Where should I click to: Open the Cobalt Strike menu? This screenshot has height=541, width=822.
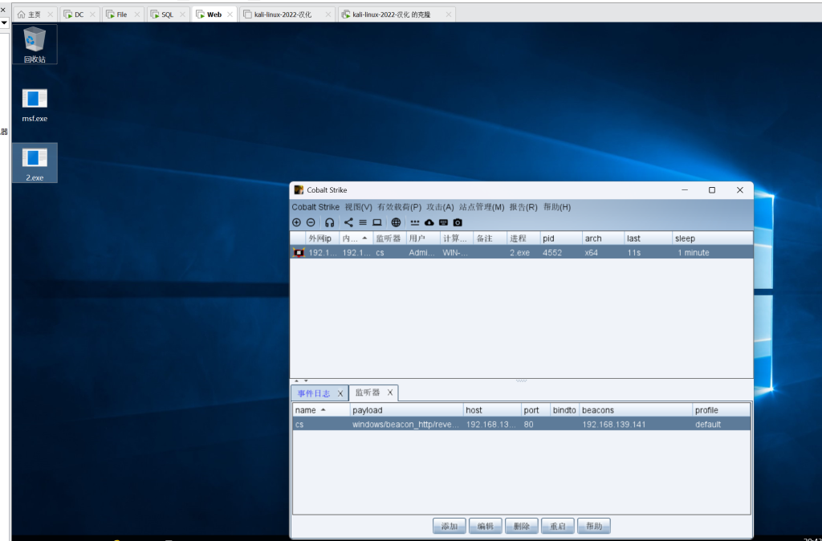click(315, 207)
